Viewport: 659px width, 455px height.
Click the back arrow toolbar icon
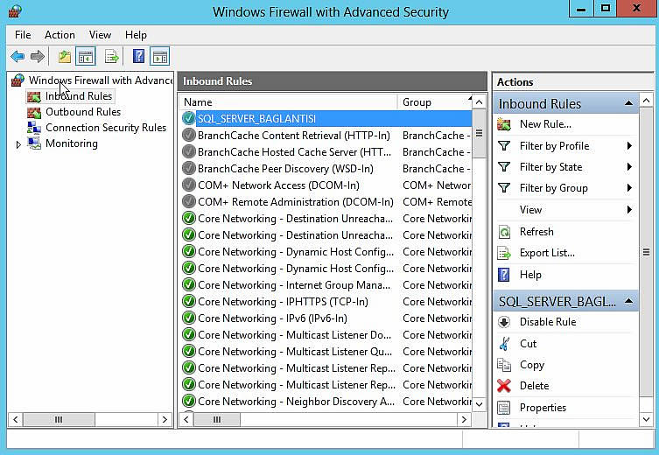click(x=18, y=57)
